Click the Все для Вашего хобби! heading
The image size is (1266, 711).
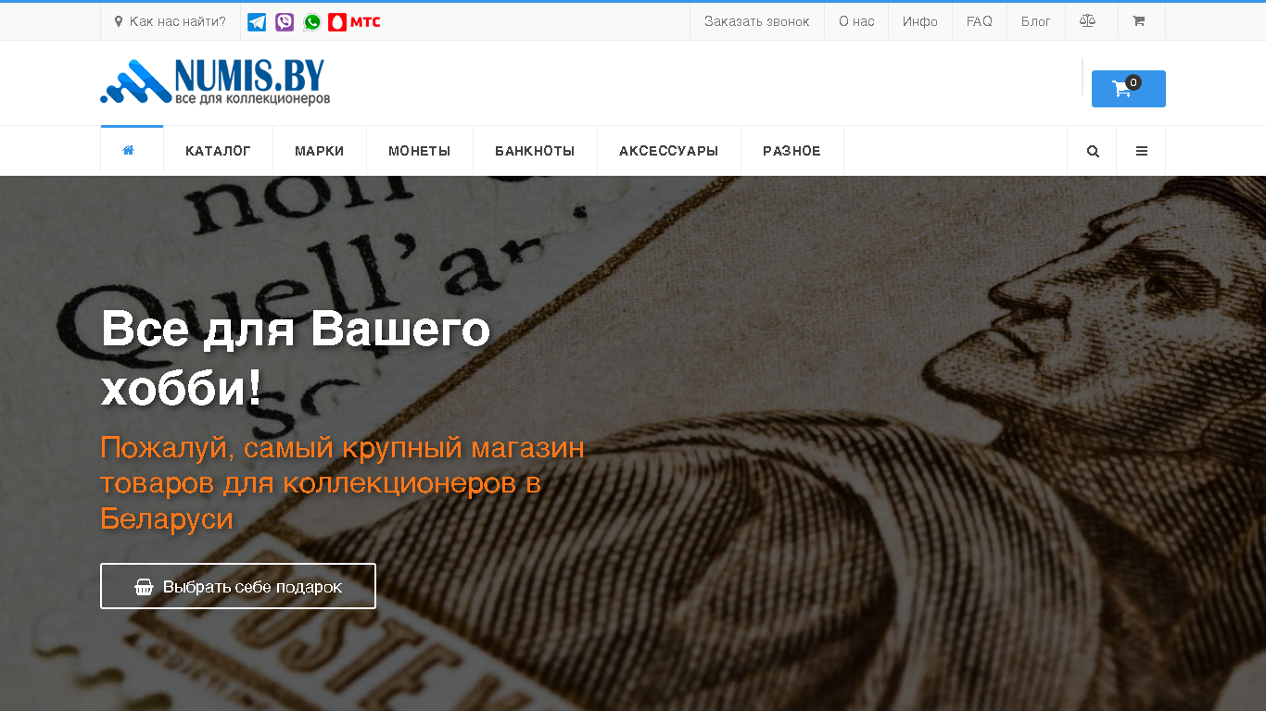coord(296,360)
